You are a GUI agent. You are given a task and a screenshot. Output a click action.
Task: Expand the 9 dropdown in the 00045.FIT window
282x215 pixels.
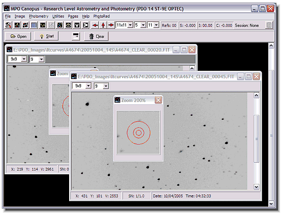coord(106,86)
